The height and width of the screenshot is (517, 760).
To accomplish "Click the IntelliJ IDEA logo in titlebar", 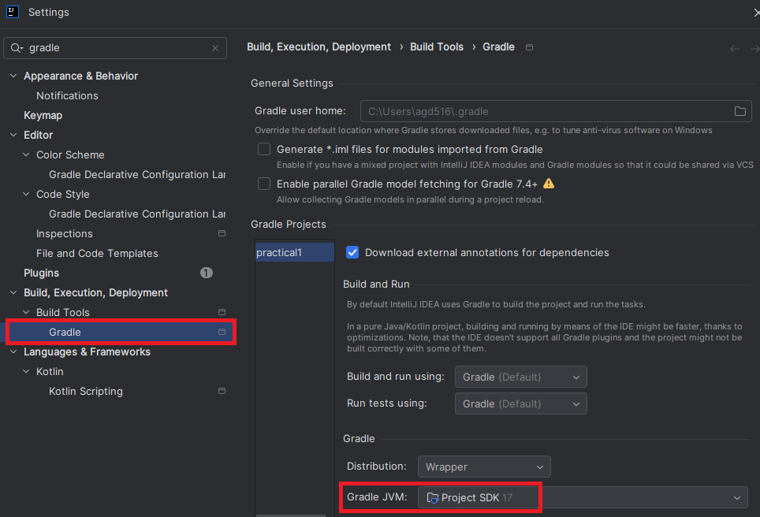I will point(12,12).
